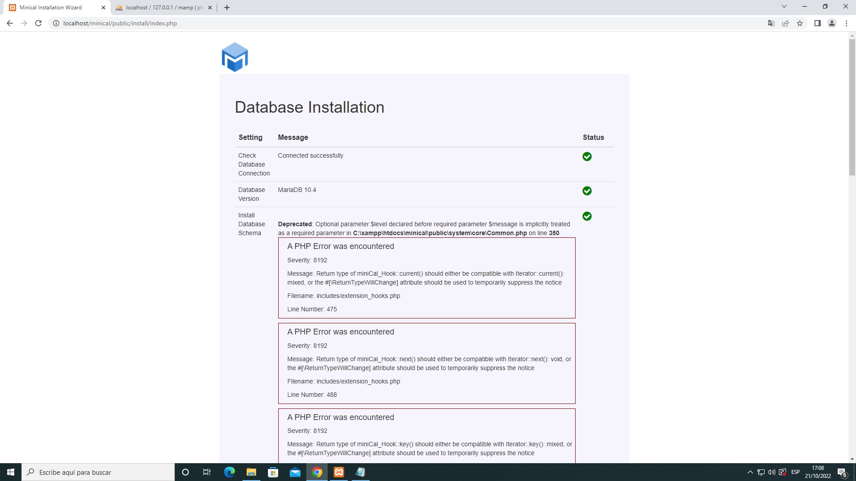Toggle the browser side panel icon
The width and height of the screenshot is (856, 481).
(818, 23)
